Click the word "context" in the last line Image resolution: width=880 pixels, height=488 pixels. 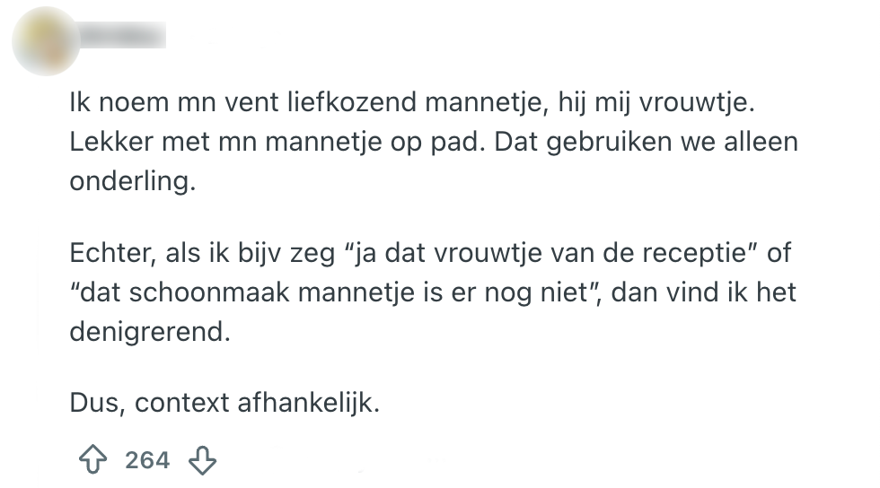[182, 403]
